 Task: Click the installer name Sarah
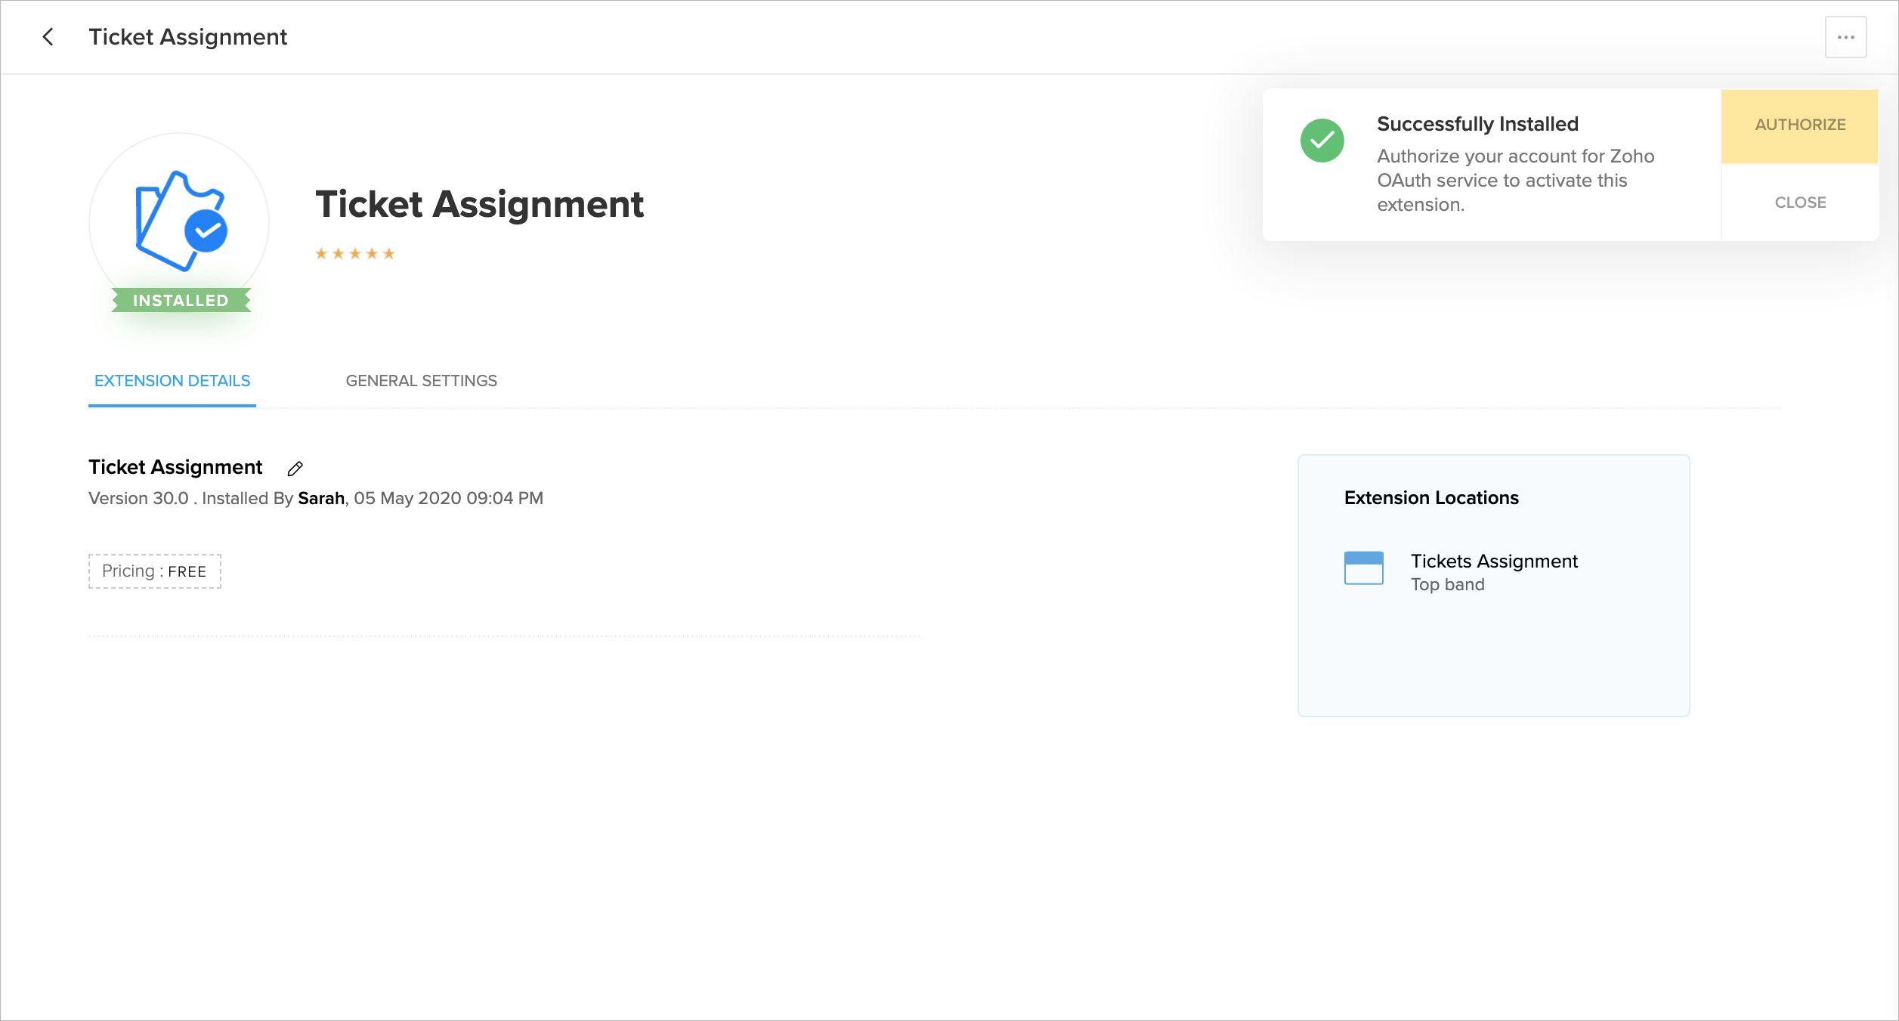(321, 499)
